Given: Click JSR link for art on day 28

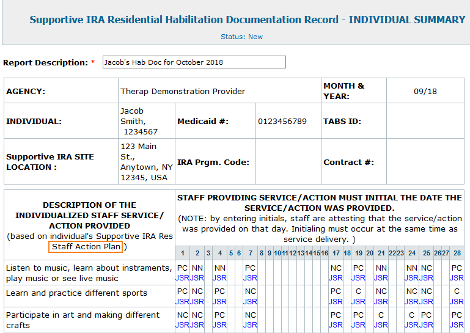Looking at the screenshot, I should pyautogui.click(x=457, y=325).
